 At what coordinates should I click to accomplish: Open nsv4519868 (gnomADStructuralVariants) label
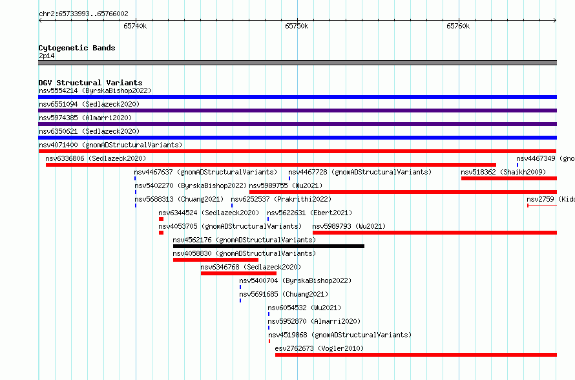(340, 335)
